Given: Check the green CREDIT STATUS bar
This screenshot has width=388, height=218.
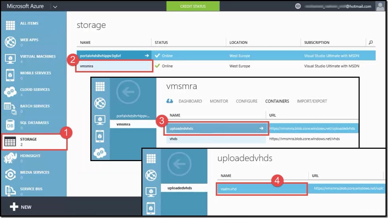Looking at the screenshot, I should pyautogui.click(x=193, y=6).
